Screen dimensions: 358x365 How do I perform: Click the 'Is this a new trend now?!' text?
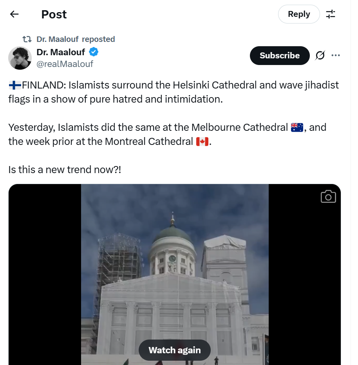click(65, 170)
